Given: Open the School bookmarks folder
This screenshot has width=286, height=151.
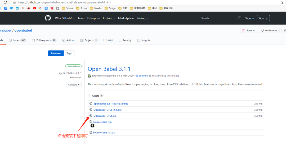Looking at the screenshot, I should [82, 8].
